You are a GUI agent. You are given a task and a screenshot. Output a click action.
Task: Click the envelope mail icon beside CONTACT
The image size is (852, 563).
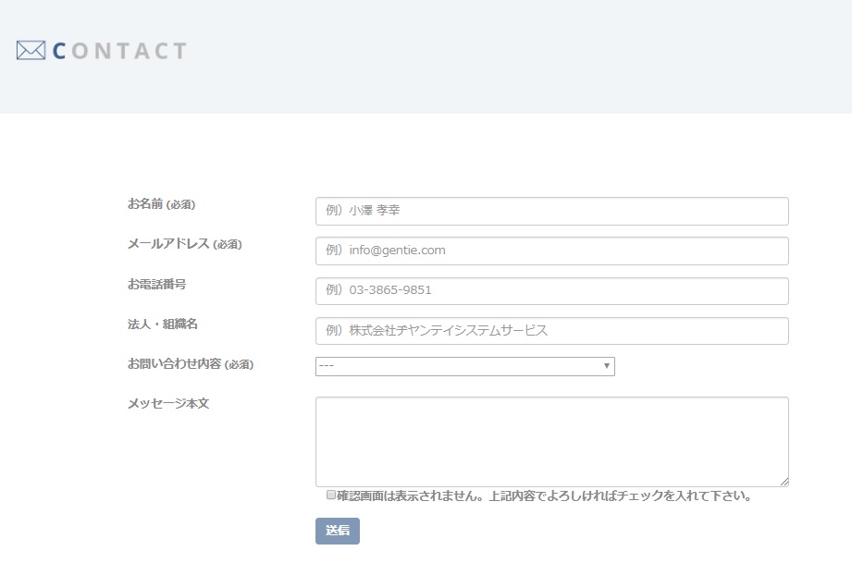31,51
